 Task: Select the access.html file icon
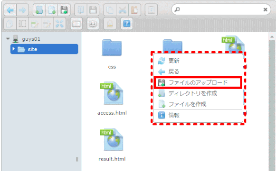click(112, 93)
